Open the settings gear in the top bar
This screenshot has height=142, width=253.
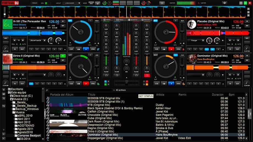224,3
